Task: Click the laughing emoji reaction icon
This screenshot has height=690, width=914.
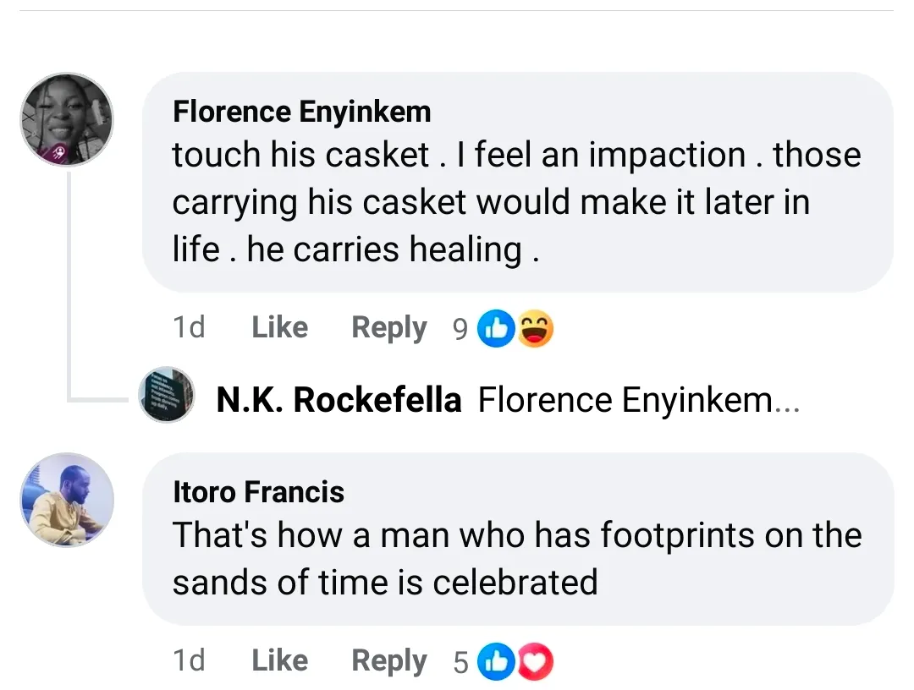Action: point(535,329)
